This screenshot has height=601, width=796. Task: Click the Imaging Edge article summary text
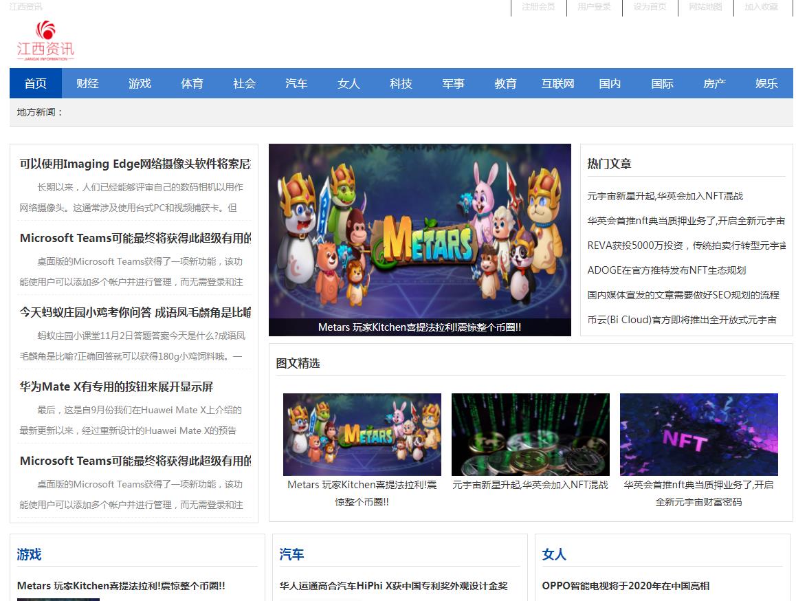coord(131,197)
